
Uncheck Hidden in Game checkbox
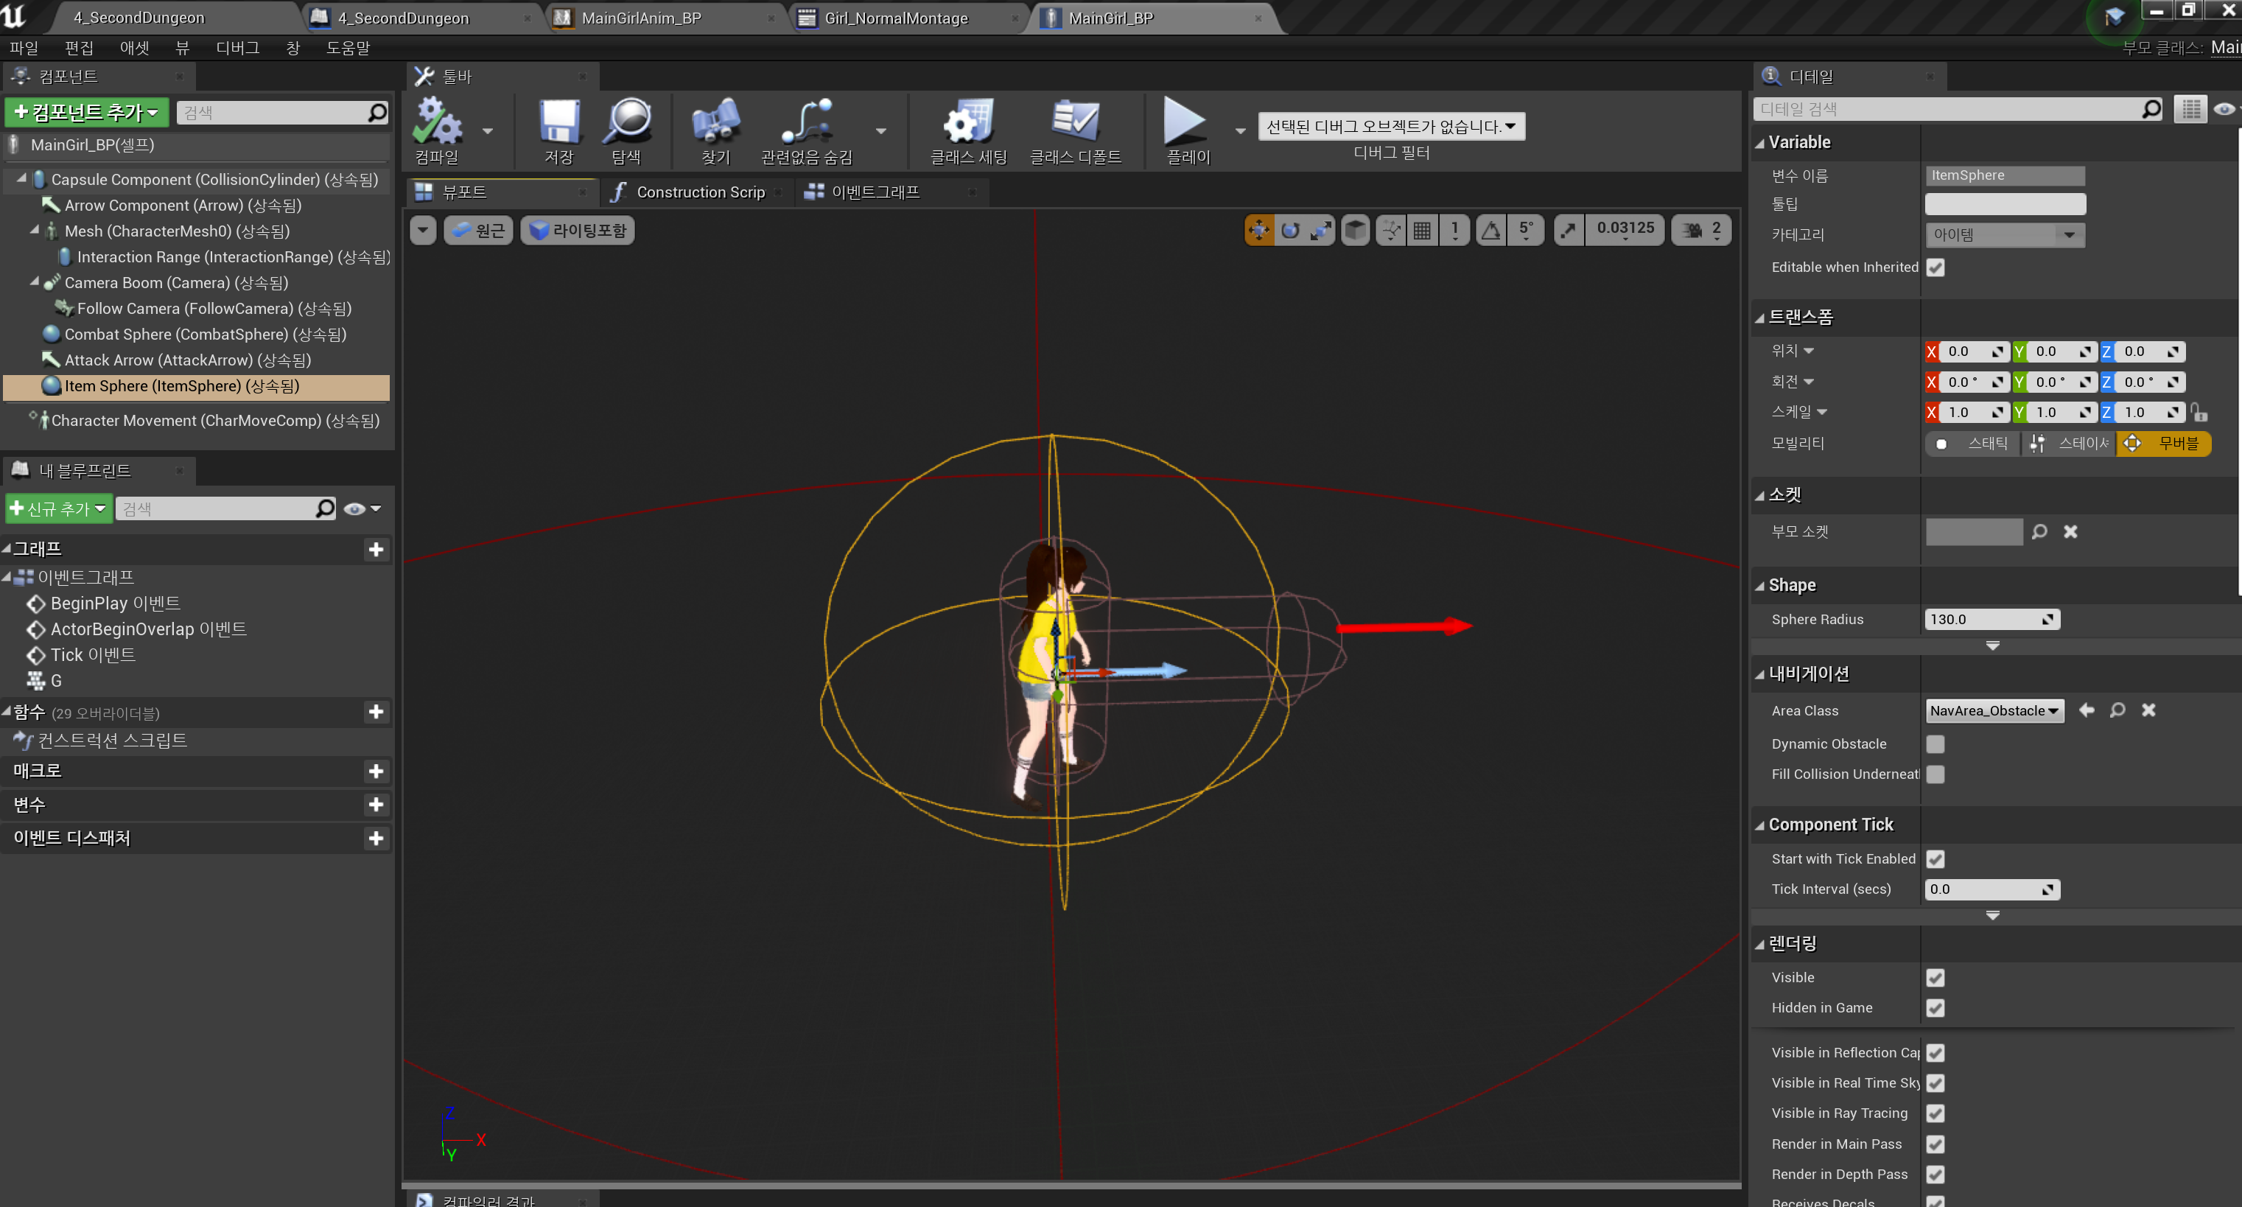1935,1008
